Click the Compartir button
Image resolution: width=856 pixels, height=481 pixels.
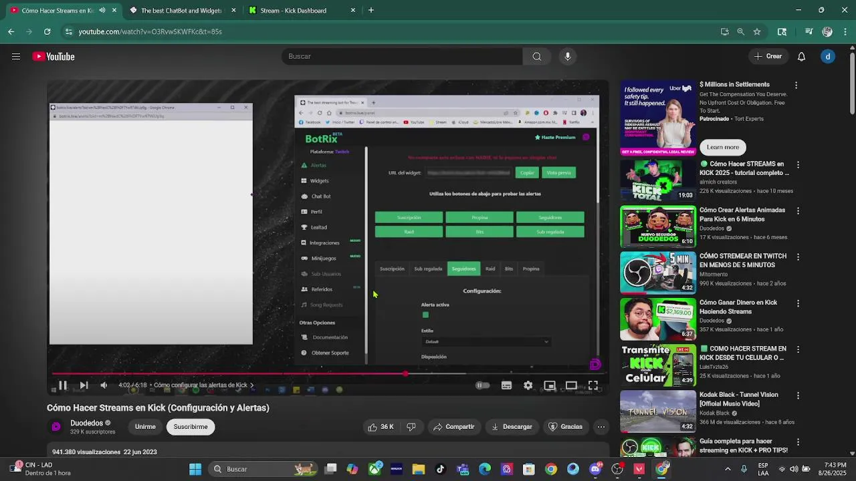pyautogui.click(x=453, y=427)
